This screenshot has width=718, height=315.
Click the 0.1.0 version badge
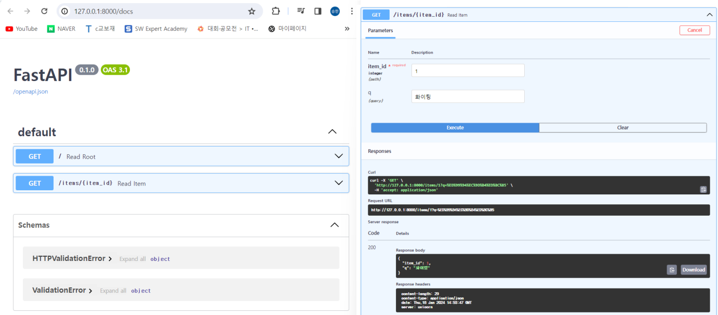[x=87, y=70]
